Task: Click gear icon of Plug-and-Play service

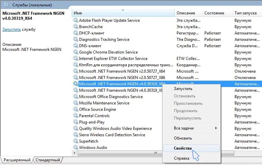Action: pos(75,122)
